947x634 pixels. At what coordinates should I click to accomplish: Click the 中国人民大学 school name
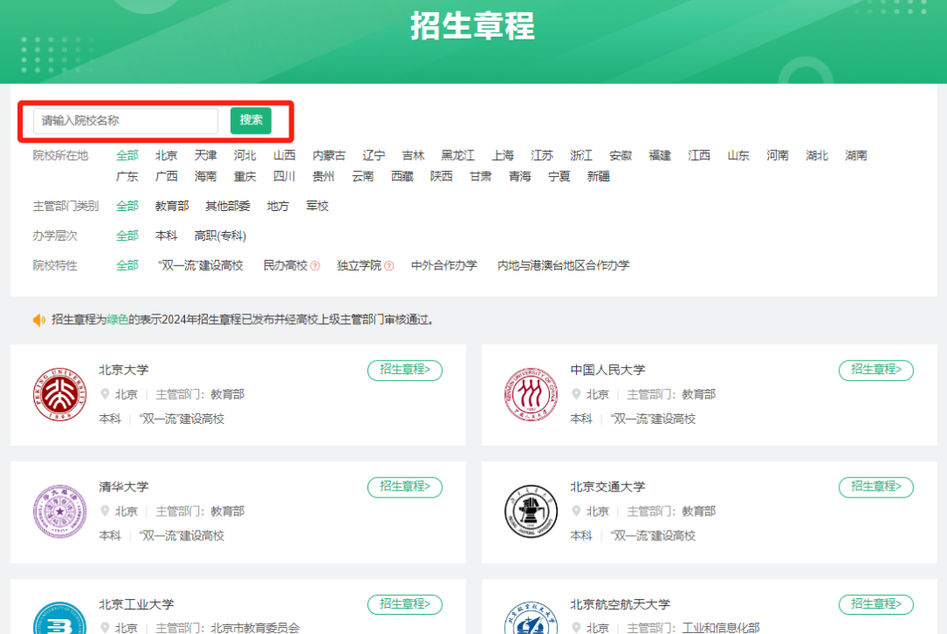coord(608,370)
